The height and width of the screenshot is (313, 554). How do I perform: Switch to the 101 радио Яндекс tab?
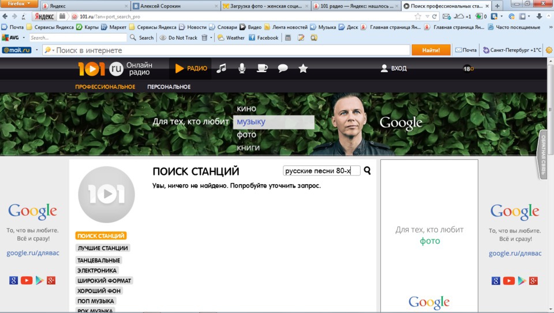(356, 6)
